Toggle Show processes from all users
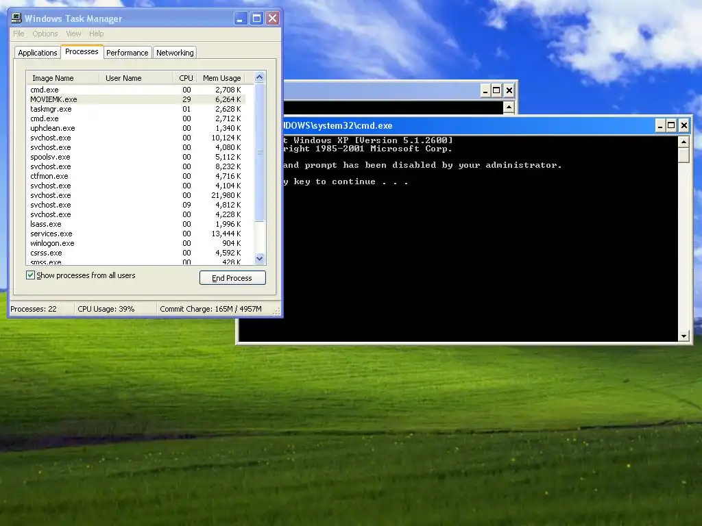Image resolution: width=702 pixels, height=526 pixels. [x=30, y=275]
